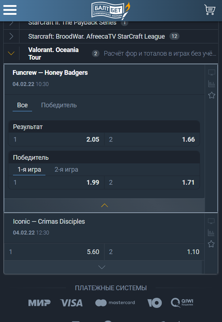The height and width of the screenshot is (322, 222).
Task: Open the hamburger menu
Action: point(10,10)
